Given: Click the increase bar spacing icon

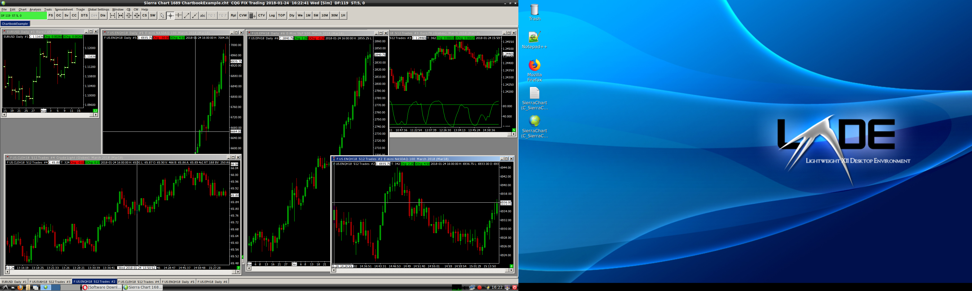Looking at the screenshot, I should [x=112, y=15].
